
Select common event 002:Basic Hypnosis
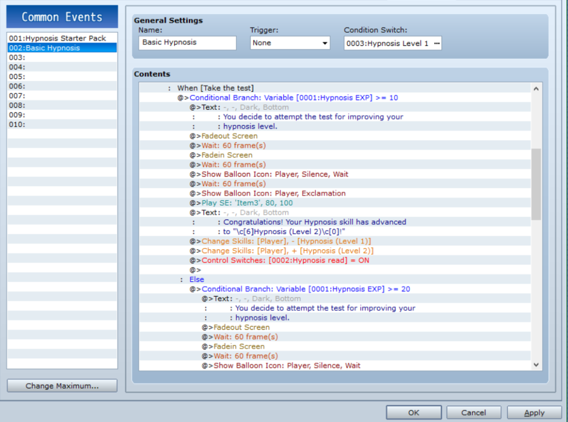coord(62,48)
